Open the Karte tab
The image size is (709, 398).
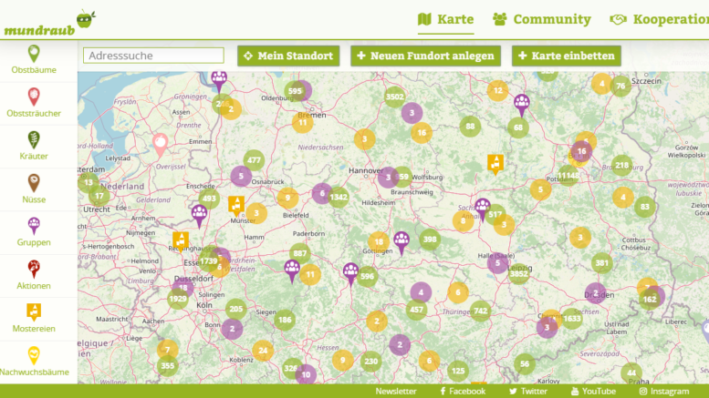coord(445,19)
